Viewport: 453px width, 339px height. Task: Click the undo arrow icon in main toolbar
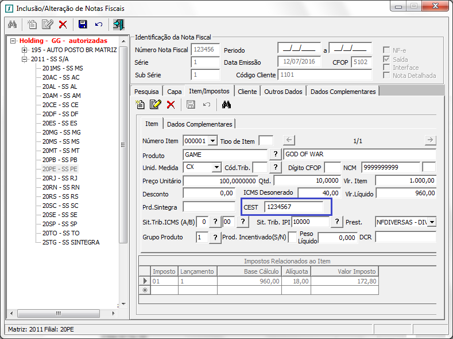point(99,25)
